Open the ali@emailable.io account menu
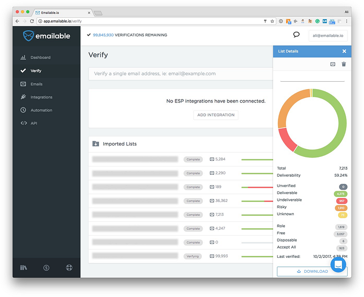 coord(328,36)
